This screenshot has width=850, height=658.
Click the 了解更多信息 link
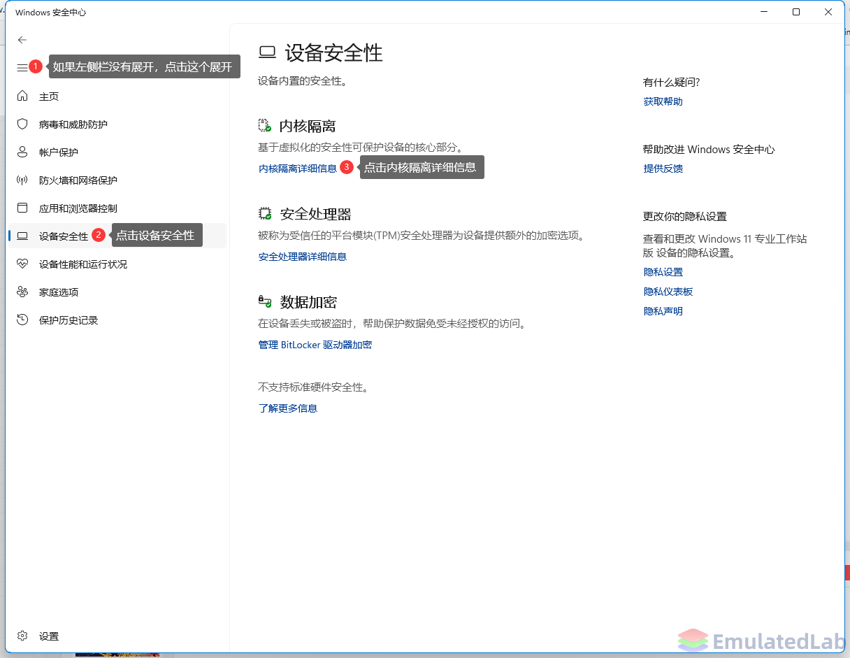(x=288, y=408)
